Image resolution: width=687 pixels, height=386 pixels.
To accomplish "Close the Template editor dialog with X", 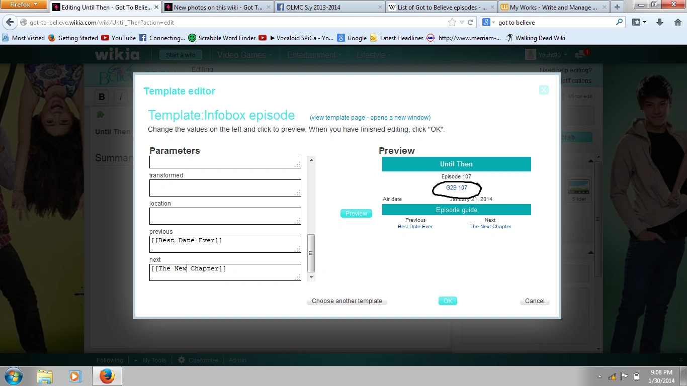I will tap(543, 90).
